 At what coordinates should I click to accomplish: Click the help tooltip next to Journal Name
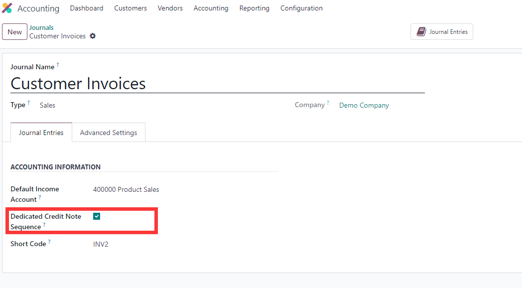58,65
